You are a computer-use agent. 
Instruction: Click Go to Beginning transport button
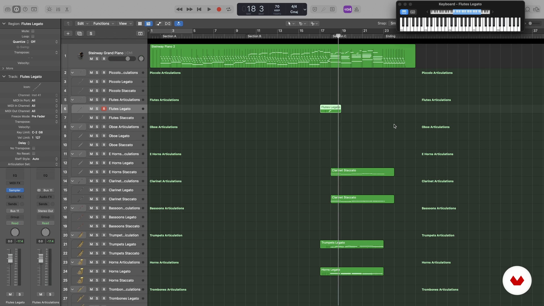click(x=199, y=9)
